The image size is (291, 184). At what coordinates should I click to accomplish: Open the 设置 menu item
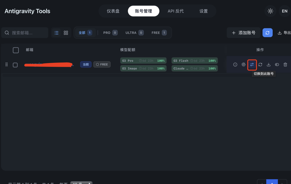pos(204,11)
